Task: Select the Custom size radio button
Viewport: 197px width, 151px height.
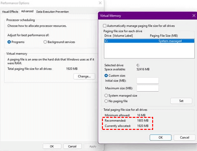Action: tap(106, 75)
